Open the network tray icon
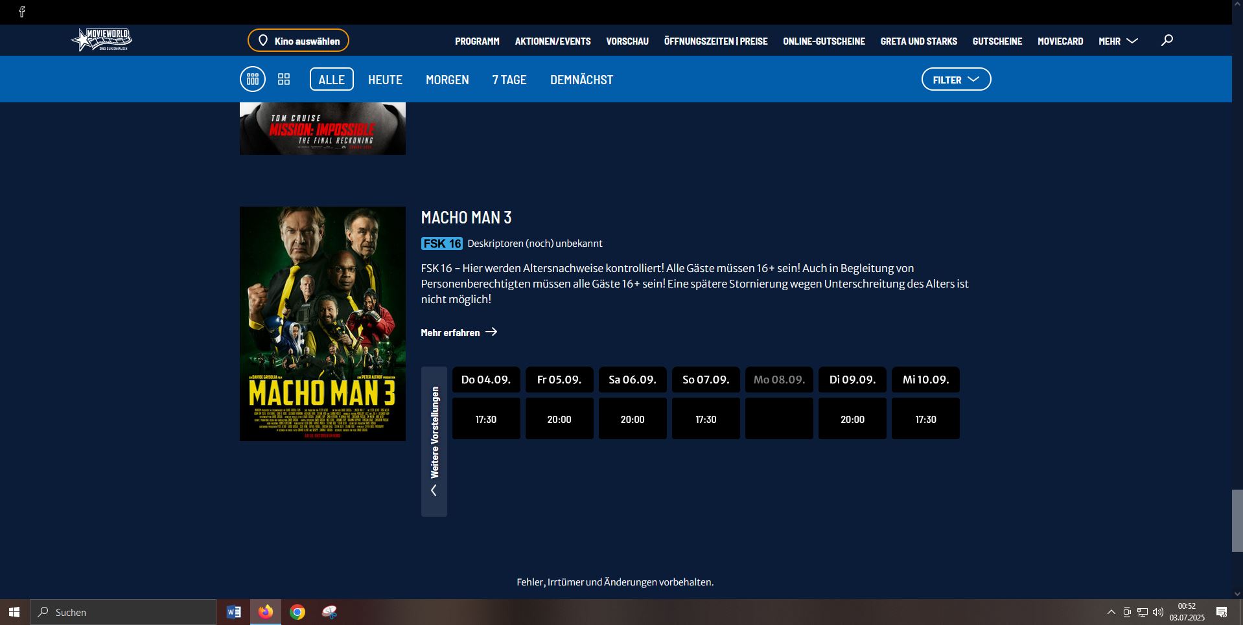Viewport: 1243px width, 625px height. coord(1143,612)
